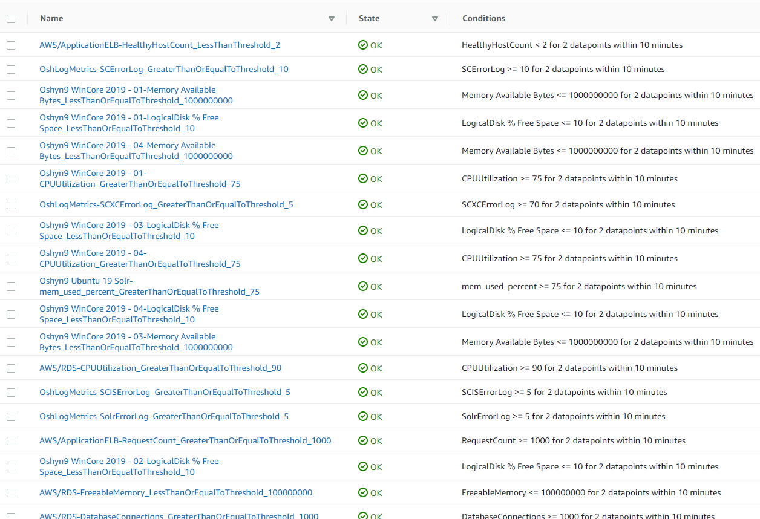Click OK status icon for ApplicationELB-RequestCount alarm

pyautogui.click(x=363, y=441)
